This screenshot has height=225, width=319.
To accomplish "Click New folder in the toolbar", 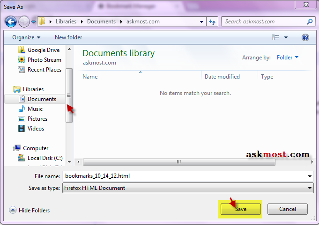I will [x=68, y=37].
